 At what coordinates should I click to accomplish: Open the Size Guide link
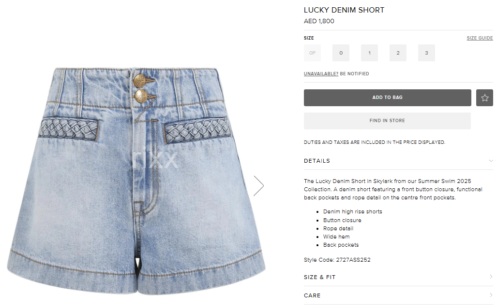pyautogui.click(x=480, y=38)
